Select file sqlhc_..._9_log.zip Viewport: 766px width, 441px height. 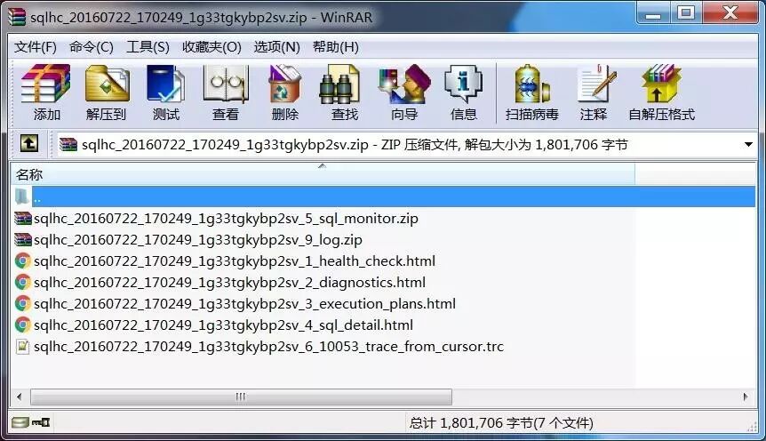click(x=198, y=239)
